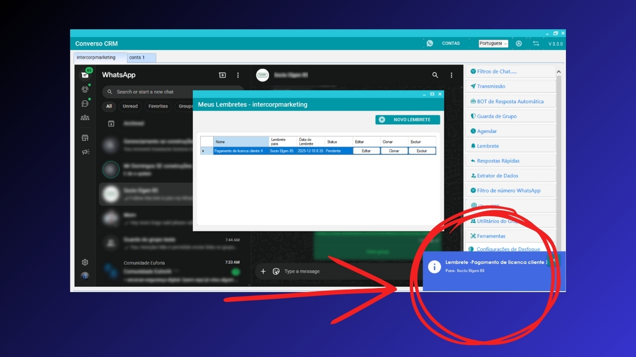Image resolution: width=636 pixels, height=357 pixels.
Task: Open the contact avatar in chat header
Action: (x=262, y=75)
